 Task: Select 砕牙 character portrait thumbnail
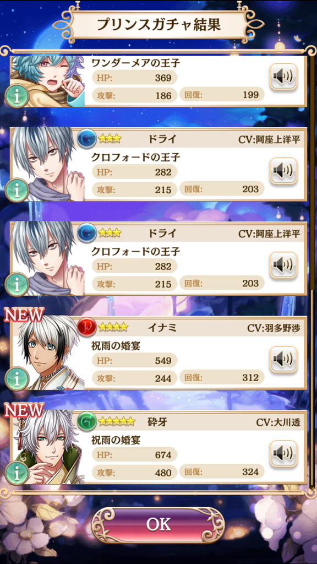[48, 447]
